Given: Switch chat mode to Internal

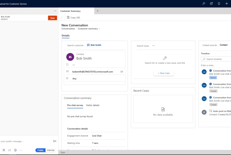Looking at the screenshot, I should (x=50, y=150).
